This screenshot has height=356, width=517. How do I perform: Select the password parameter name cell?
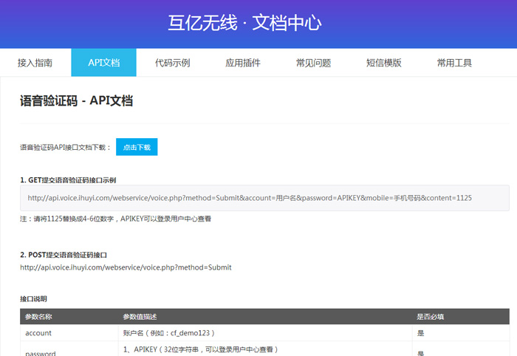coord(41,353)
